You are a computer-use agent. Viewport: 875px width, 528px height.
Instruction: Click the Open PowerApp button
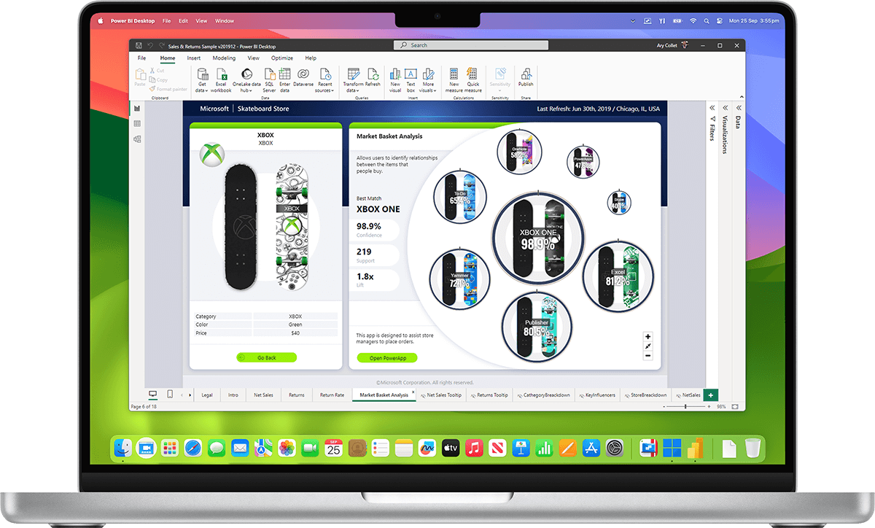tap(386, 357)
